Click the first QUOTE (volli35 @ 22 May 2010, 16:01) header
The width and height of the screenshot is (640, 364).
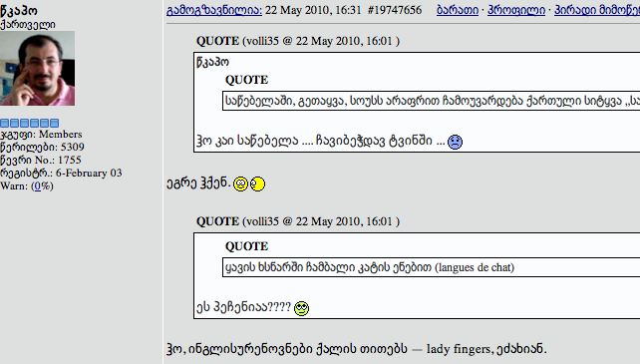(x=298, y=41)
